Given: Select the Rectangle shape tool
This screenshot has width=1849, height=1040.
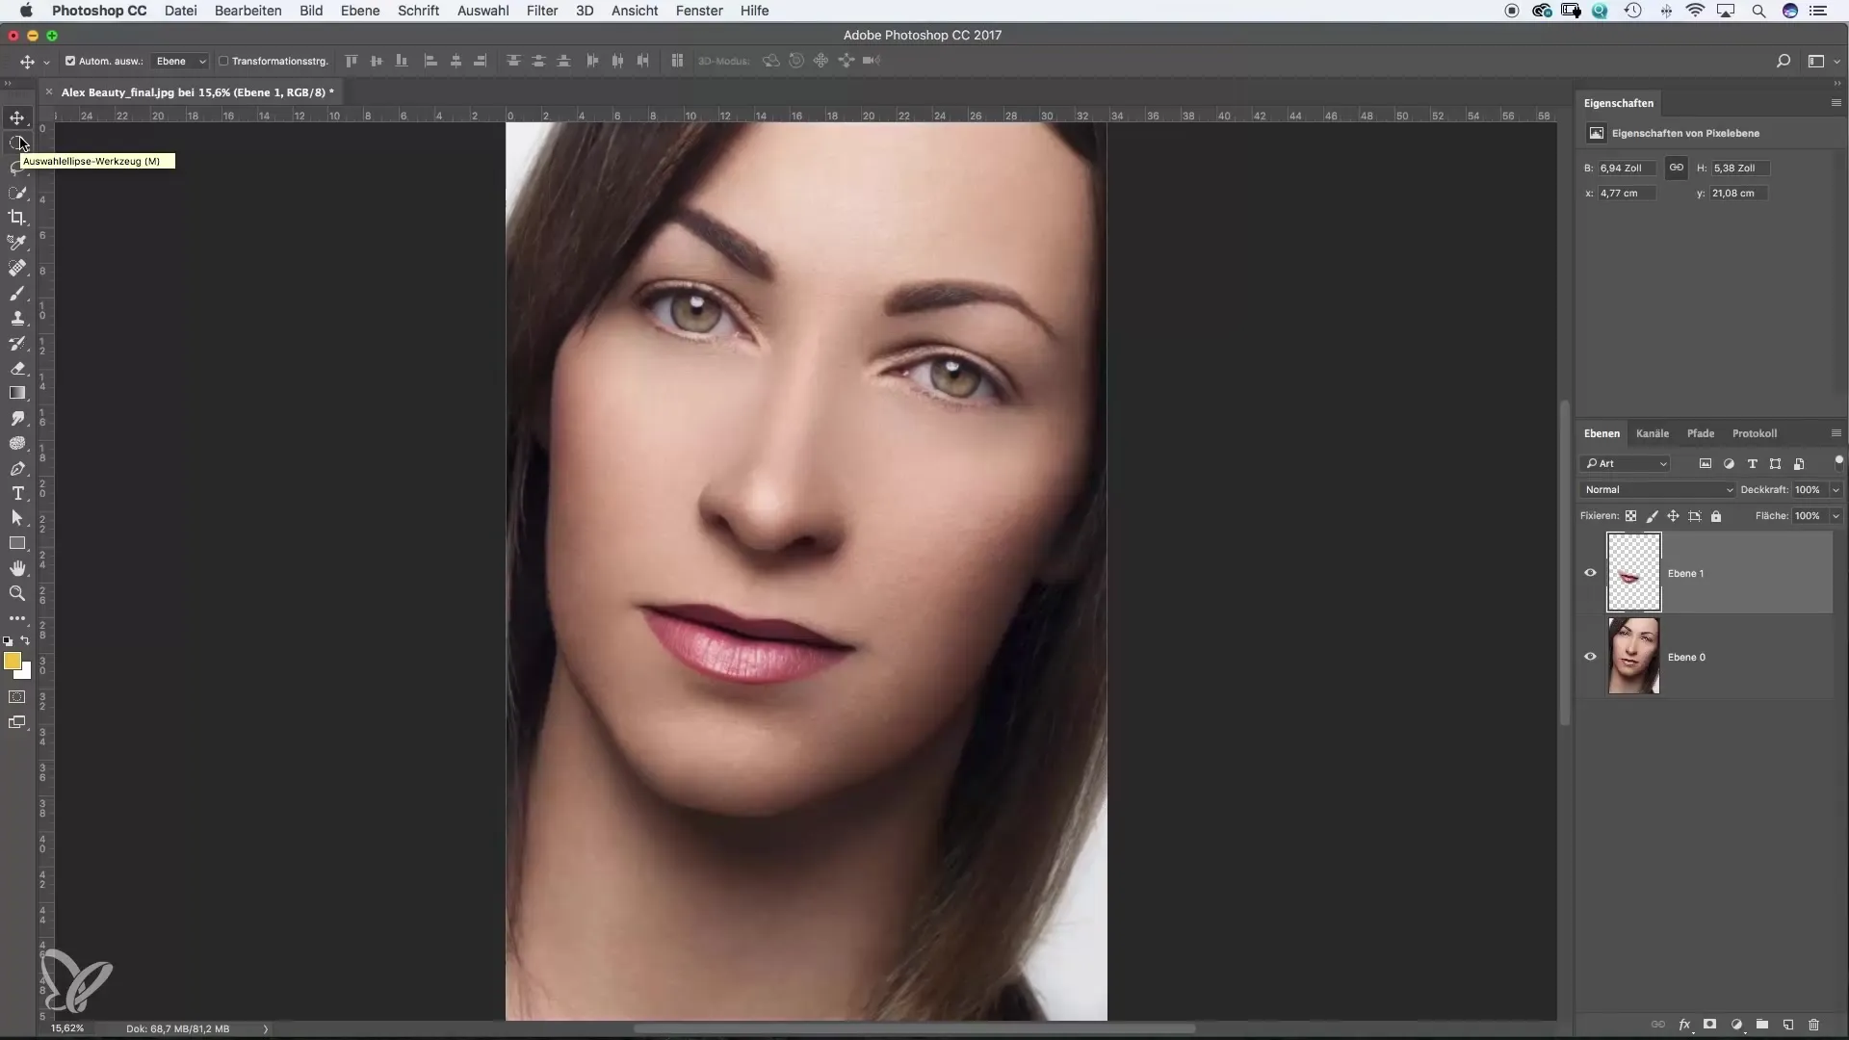Looking at the screenshot, I should pyautogui.click(x=17, y=543).
